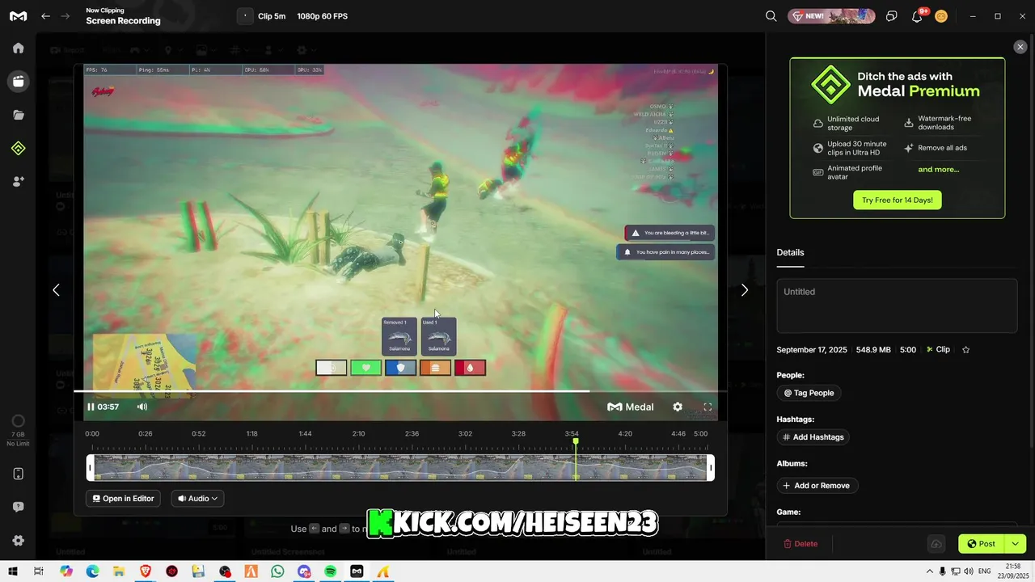Viewport: 1035px width, 582px height.
Task: Click the Medal watermark logo in player
Action: (631, 407)
